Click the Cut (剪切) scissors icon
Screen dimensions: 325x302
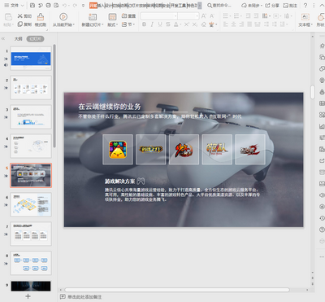click(x=20, y=16)
